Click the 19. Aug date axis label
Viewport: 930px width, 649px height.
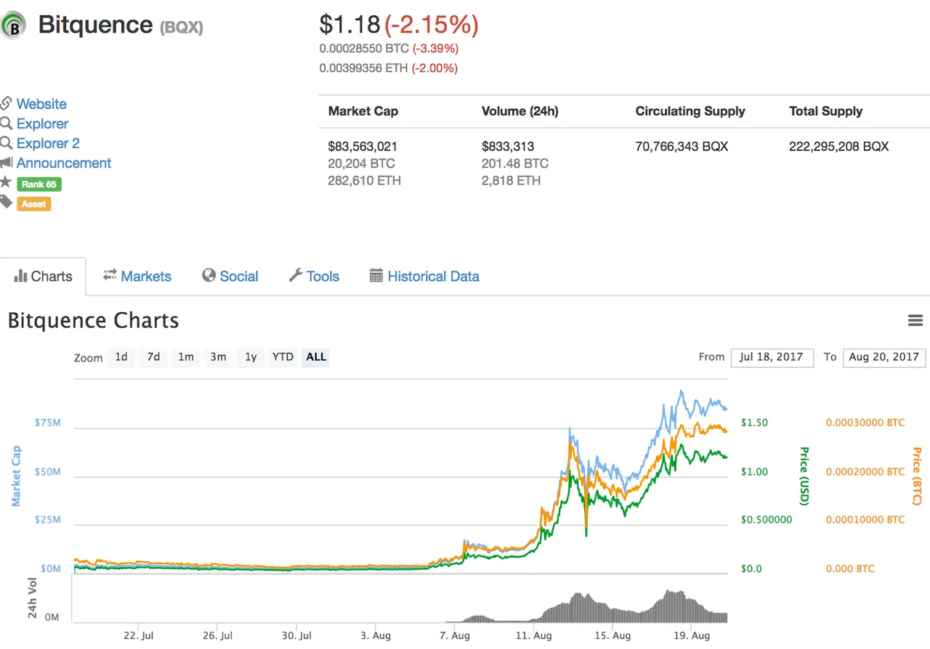tap(691, 635)
